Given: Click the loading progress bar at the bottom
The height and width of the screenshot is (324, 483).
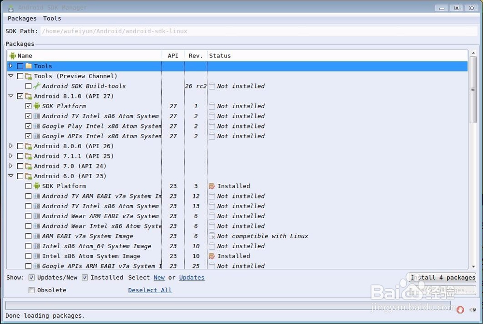Looking at the screenshot, I should [x=228, y=305].
